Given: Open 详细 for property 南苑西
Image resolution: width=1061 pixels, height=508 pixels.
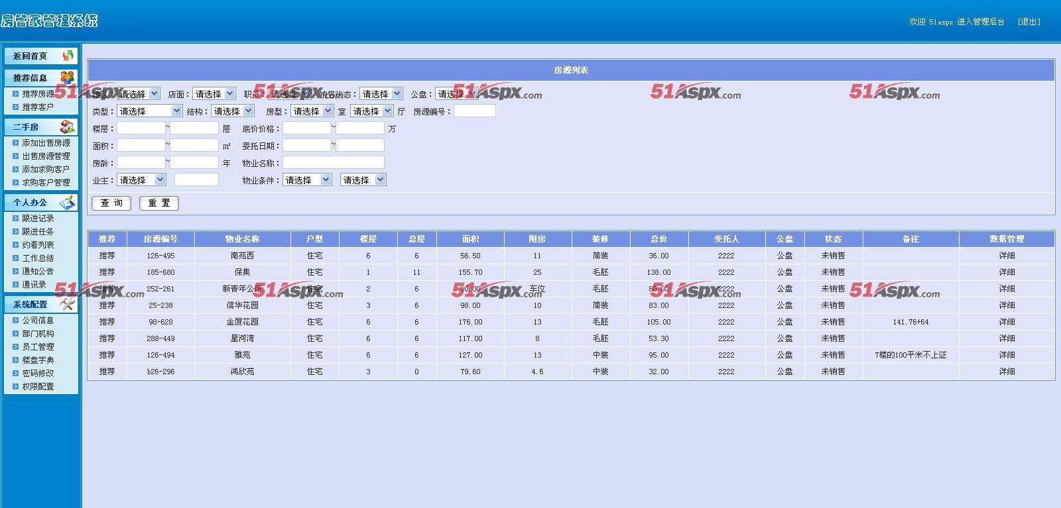Looking at the screenshot, I should 1007,256.
